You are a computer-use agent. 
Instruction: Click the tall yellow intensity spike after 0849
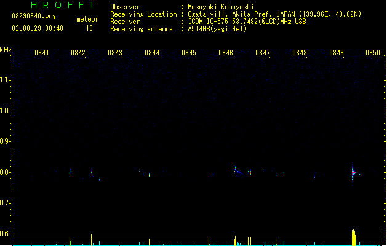[353, 237]
